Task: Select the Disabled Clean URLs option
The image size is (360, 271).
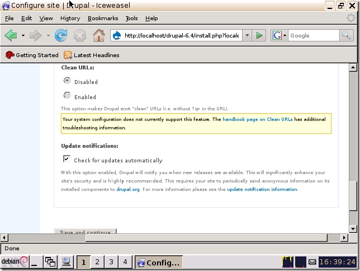Action: coord(67,81)
